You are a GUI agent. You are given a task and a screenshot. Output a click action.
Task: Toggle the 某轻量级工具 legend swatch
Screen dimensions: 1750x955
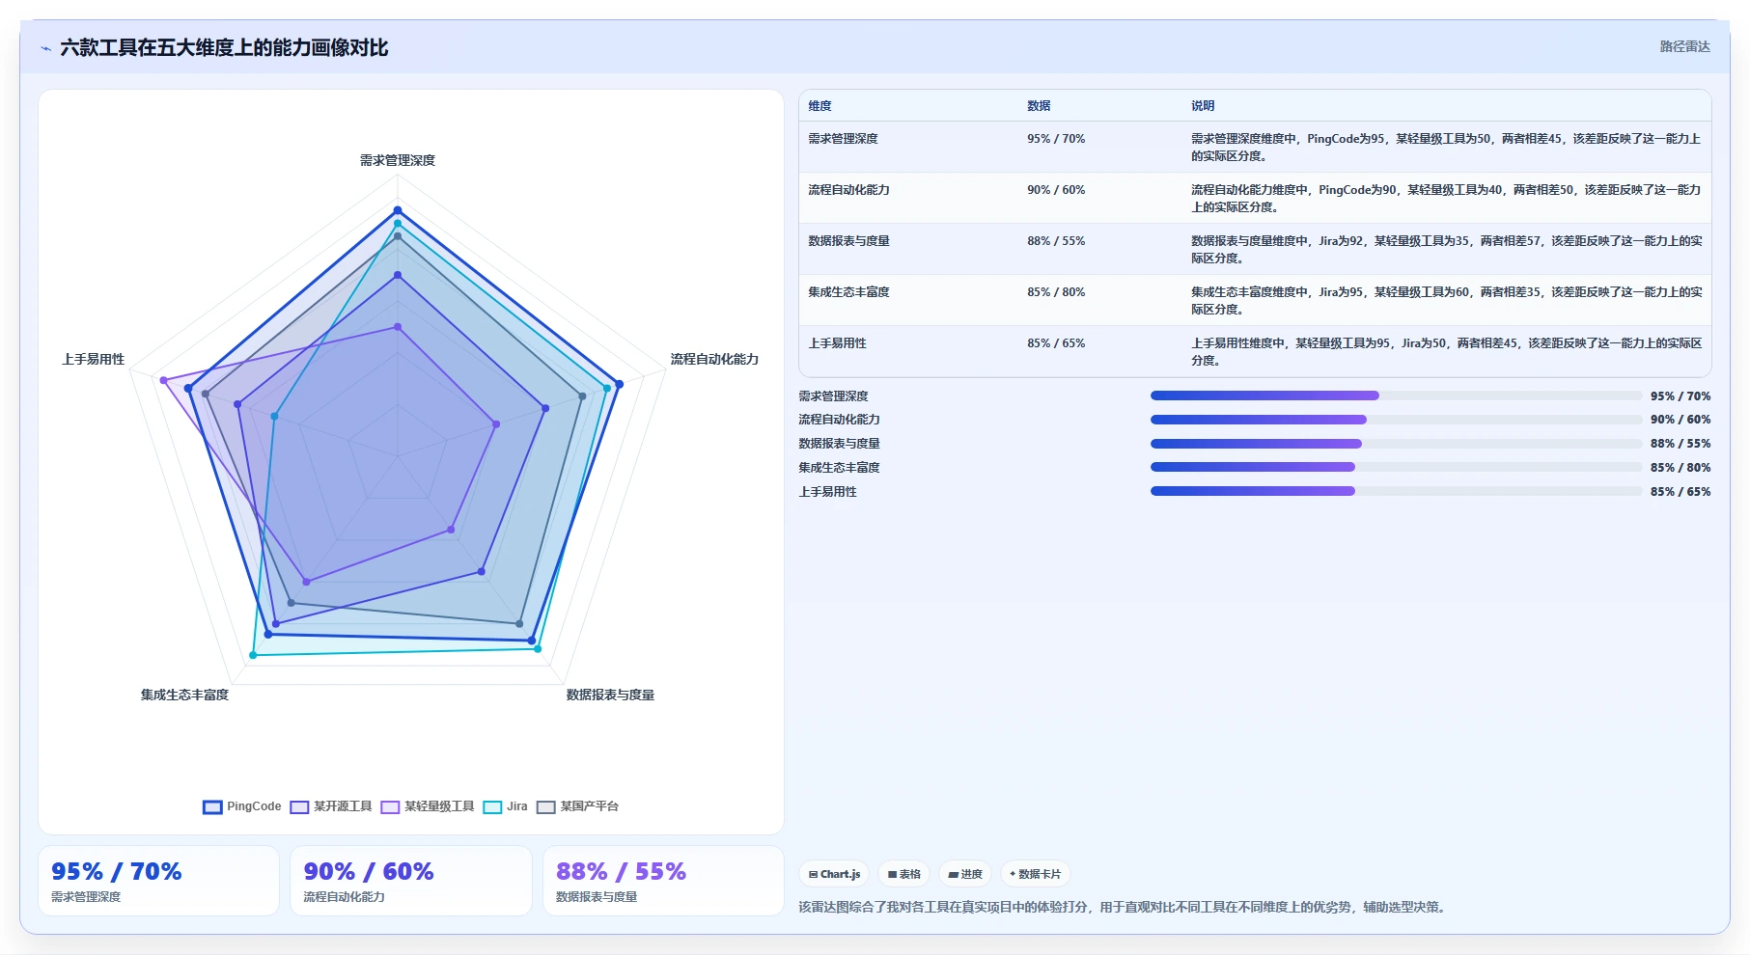[x=390, y=807]
